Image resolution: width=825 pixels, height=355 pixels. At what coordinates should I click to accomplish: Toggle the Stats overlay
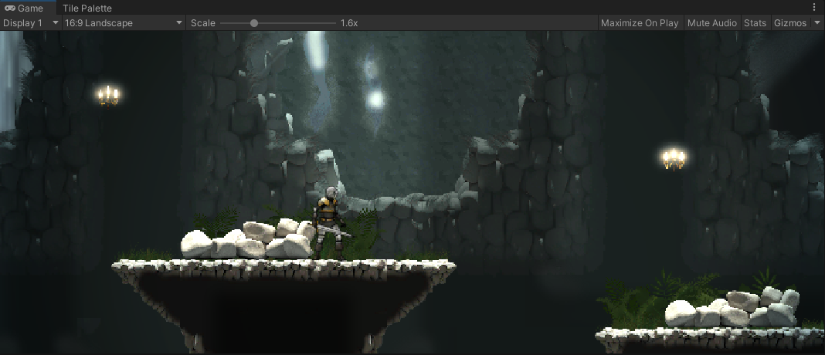(755, 23)
